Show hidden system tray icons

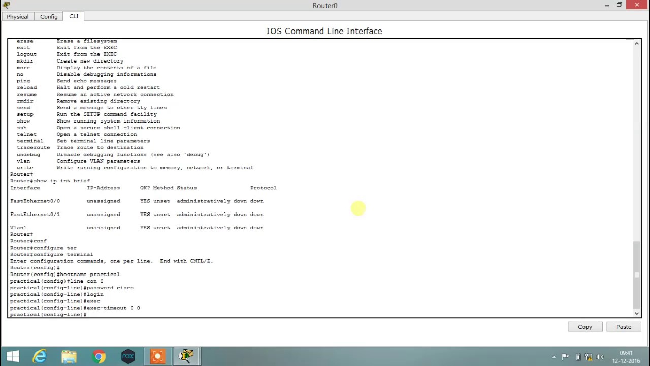(x=554, y=357)
